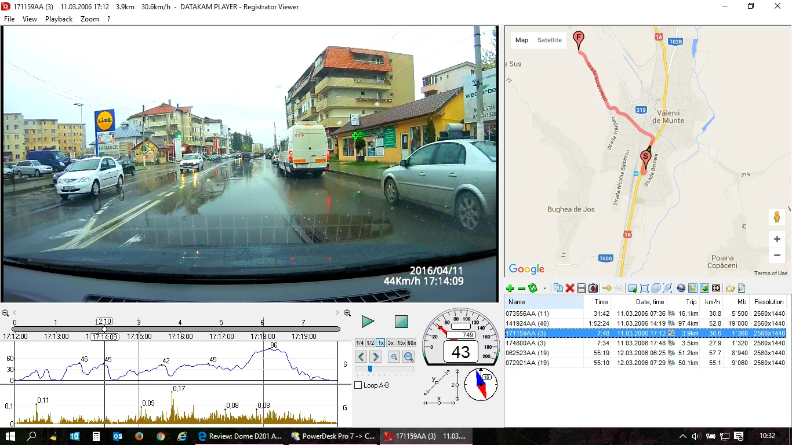Click the timeline scrubber bar track

[x=176, y=329]
